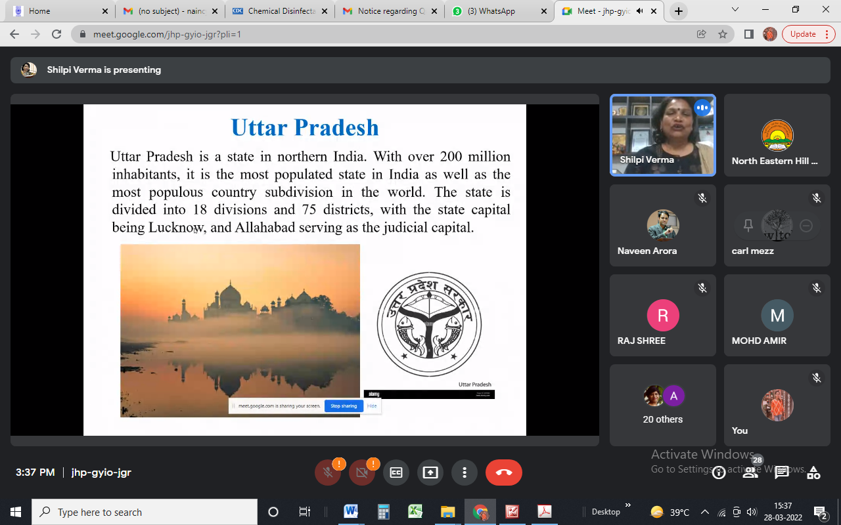
Task: Reload the Meet page
Action: pyautogui.click(x=57, y=34)
